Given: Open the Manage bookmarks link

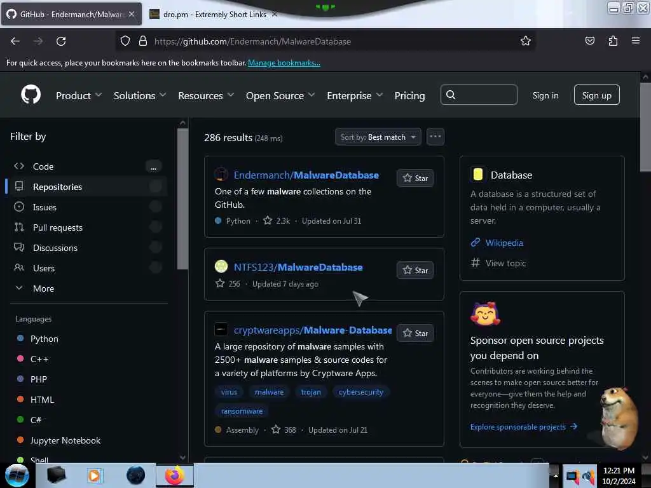Looking at the screenshot, I should (x=284, y=63).
